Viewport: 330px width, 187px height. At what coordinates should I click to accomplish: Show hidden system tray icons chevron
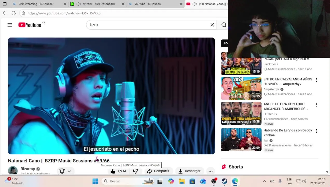point(264,181)
